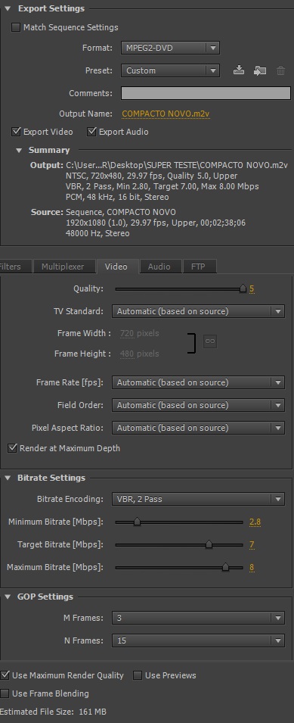Screen dimensions: 294x723
Task: Enable the Use Frame Blending checkbox
Action: point(5,693)
